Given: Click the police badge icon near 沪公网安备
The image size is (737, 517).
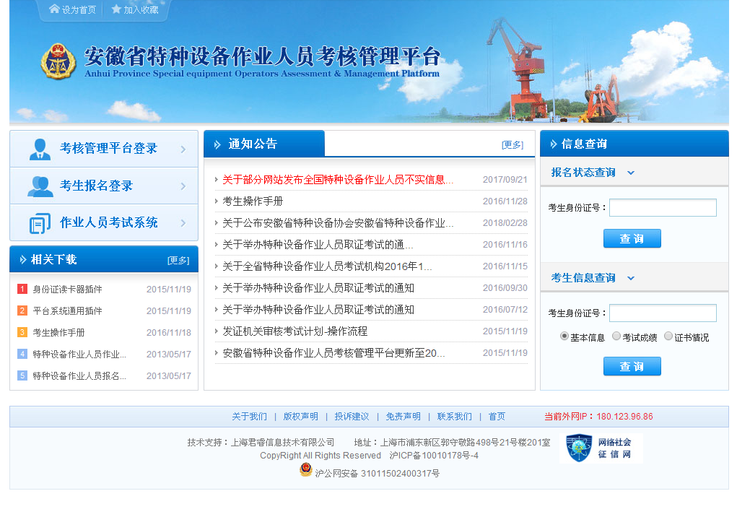Looking at the screenshot, I should click(306, 471).
